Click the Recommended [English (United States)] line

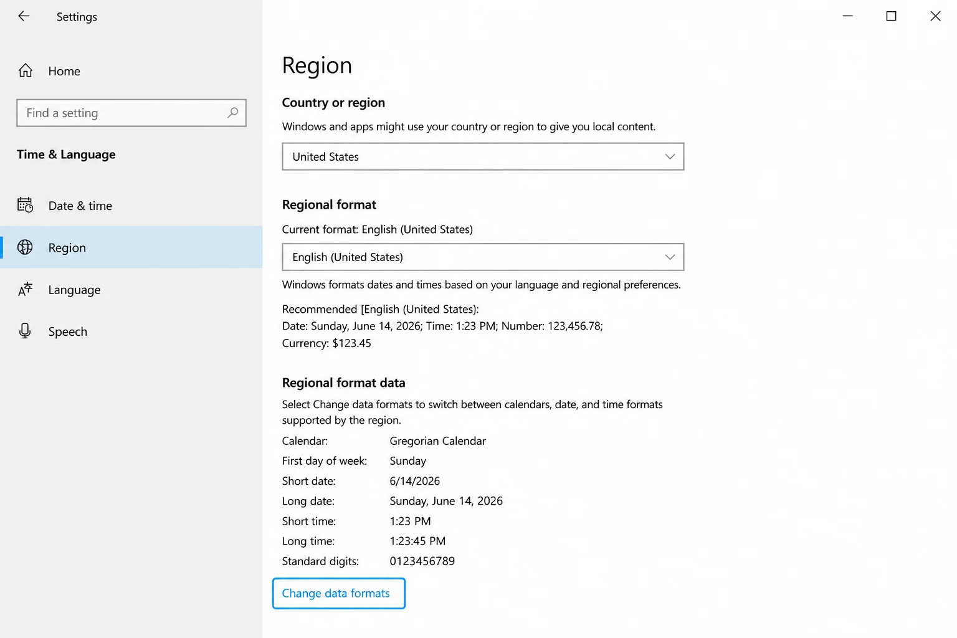(380, 309)
